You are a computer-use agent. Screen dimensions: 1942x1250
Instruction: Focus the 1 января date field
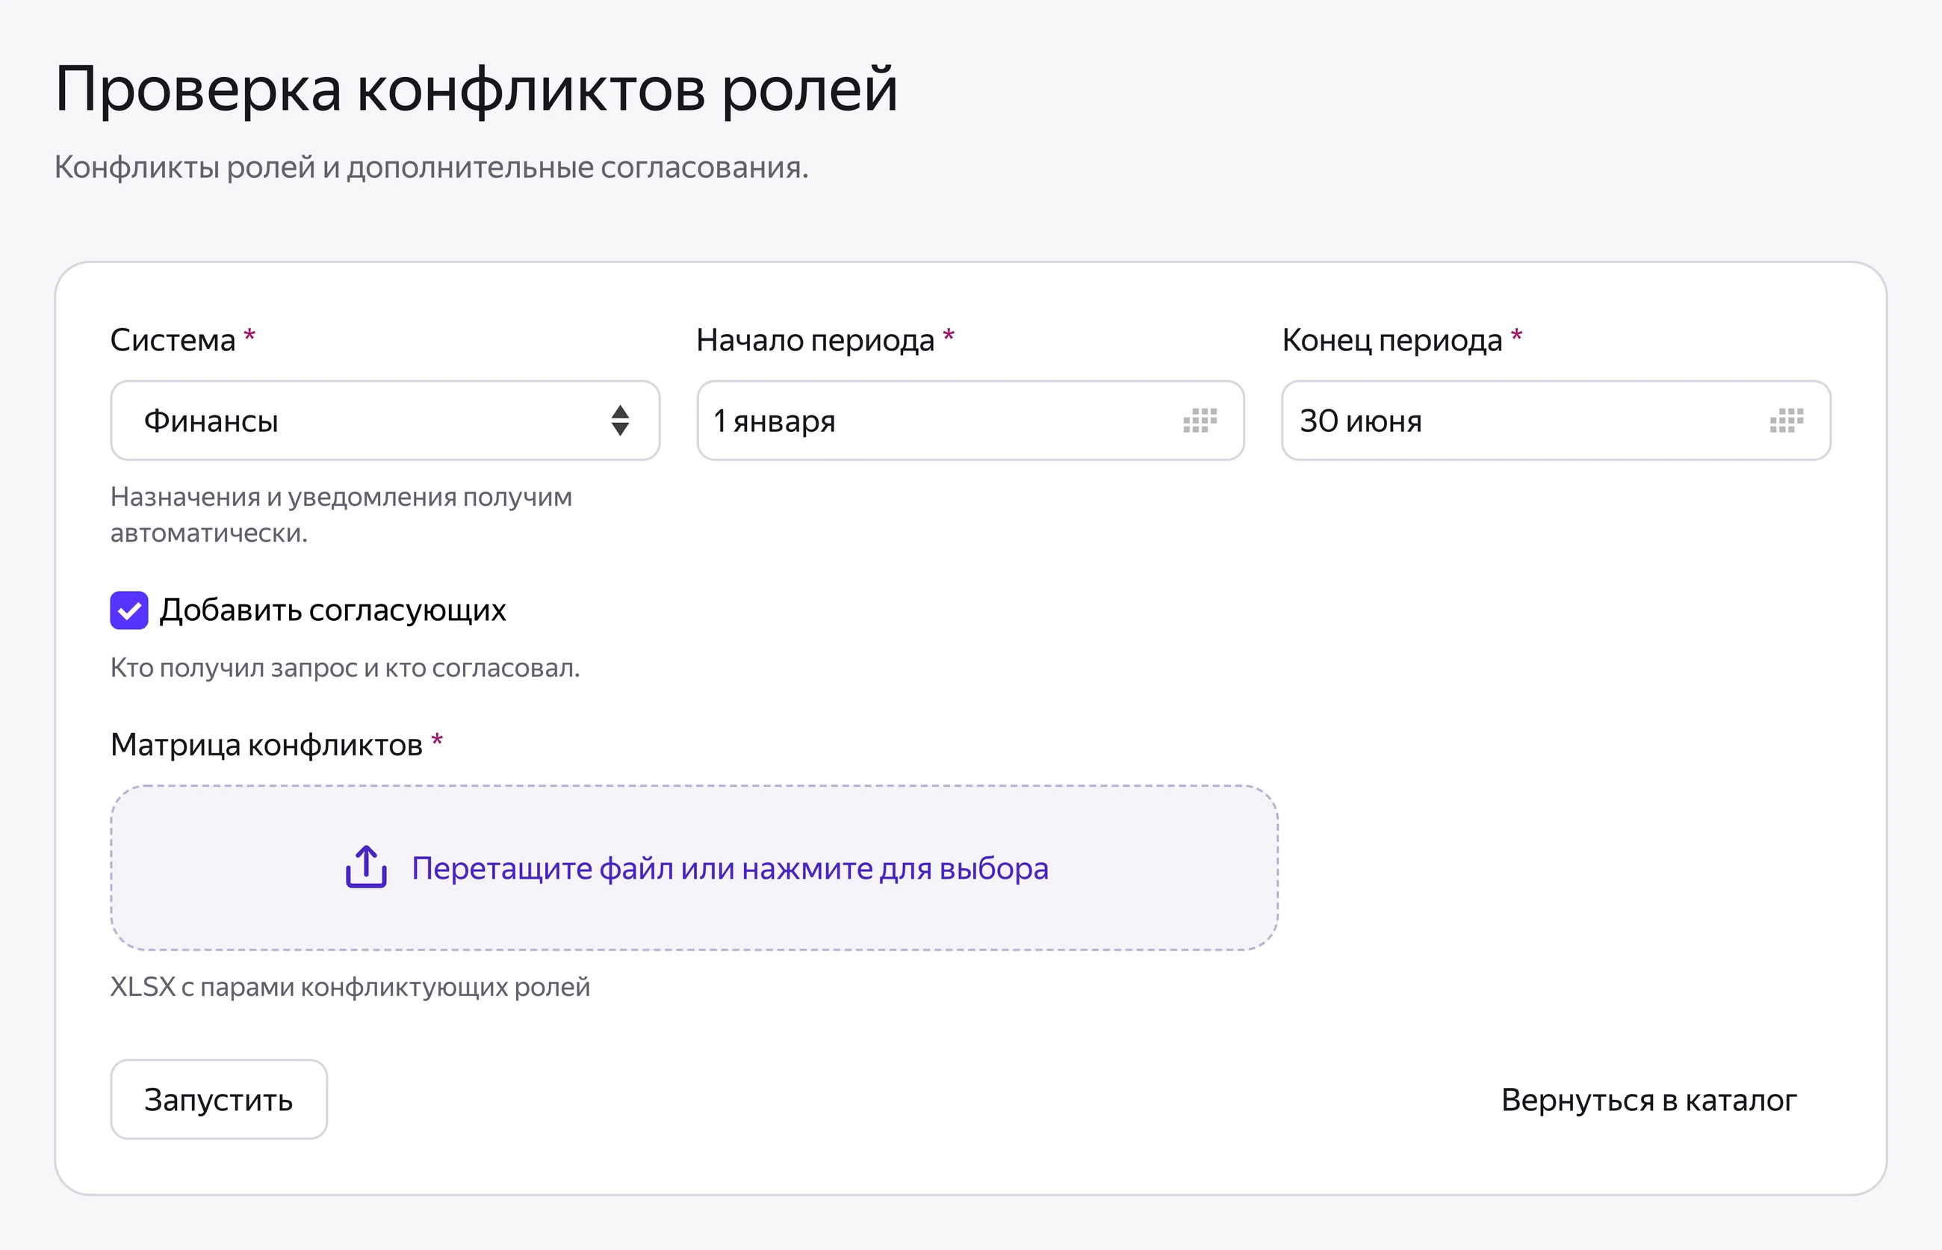click(x=970, y=421)
